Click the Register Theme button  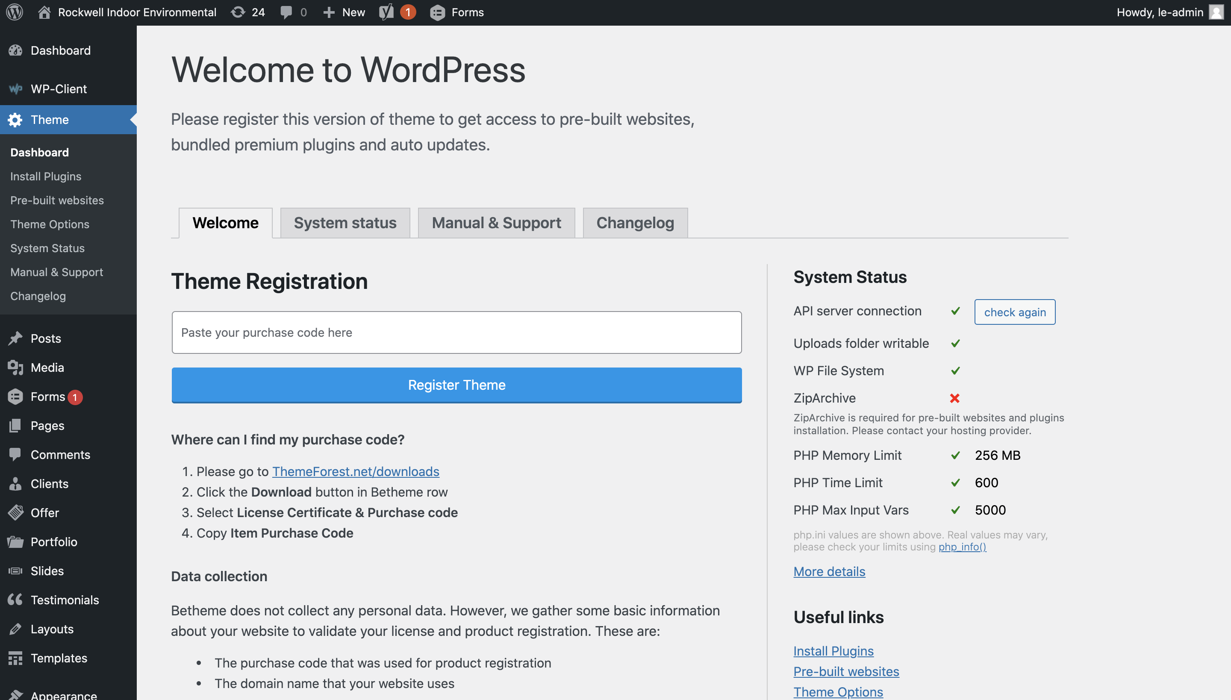[x=457, y=385]
